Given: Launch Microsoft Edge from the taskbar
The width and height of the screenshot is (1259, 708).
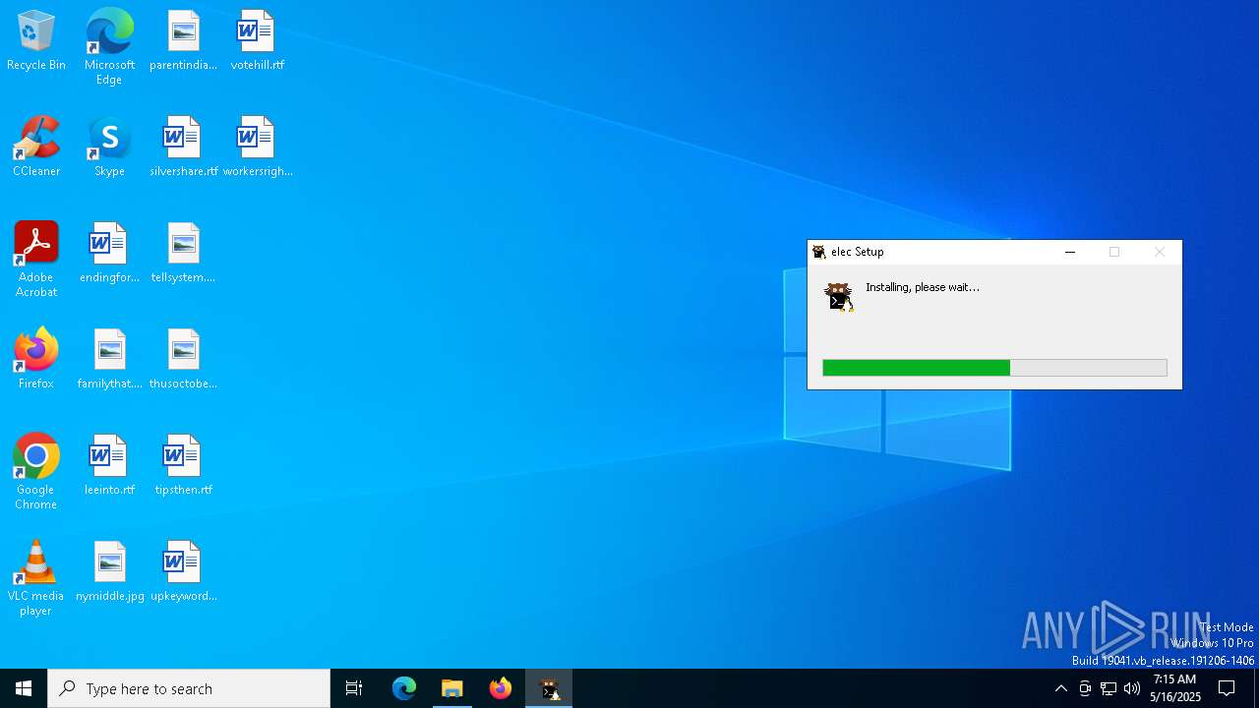Looking at the screenshot, I should (x=404, y=688).
